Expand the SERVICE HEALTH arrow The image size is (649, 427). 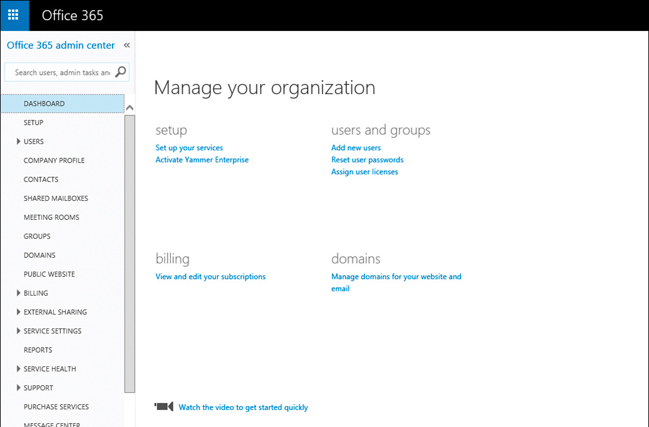tap(18, 369)
